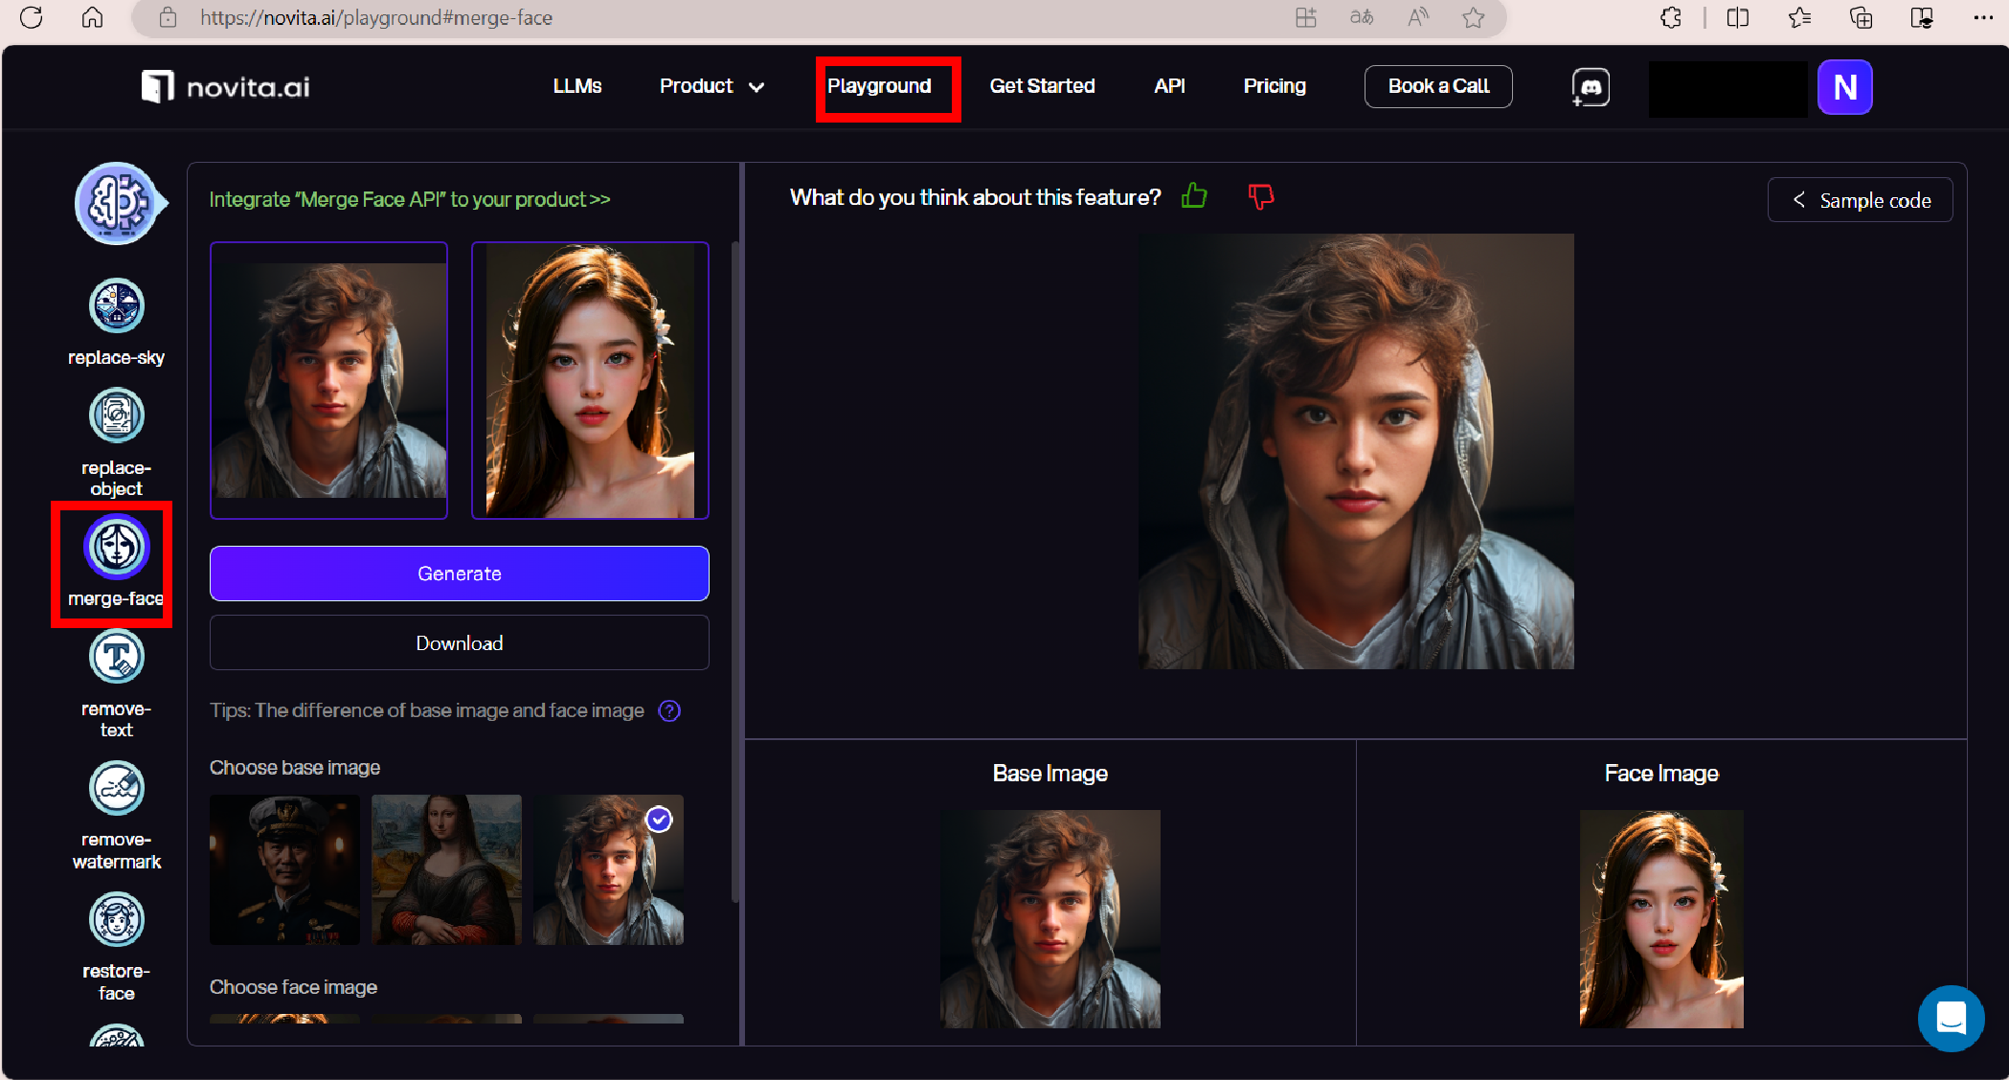Image resolution: width=2009 pixels, height=1080 pixels.
Task: Click the thumbs down feedback icon
Action: 1261,196
